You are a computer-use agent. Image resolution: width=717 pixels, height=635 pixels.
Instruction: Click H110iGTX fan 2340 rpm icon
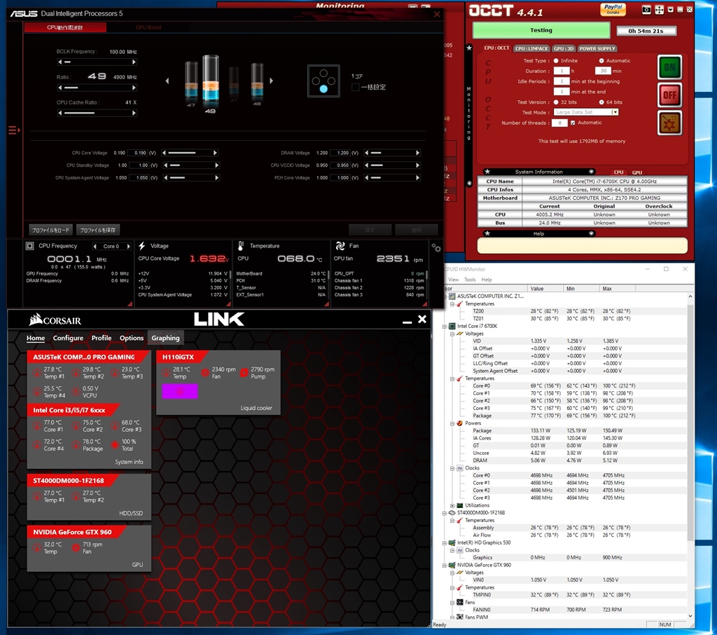pyautogui.click(x=205, y=373)
